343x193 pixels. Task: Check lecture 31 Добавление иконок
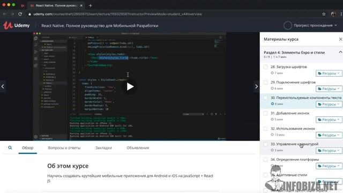(265, 113)
